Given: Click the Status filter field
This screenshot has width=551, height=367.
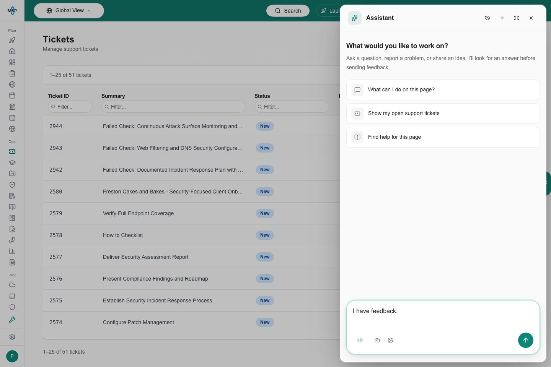Looking at the screenshot, I should tap(292, 107).
